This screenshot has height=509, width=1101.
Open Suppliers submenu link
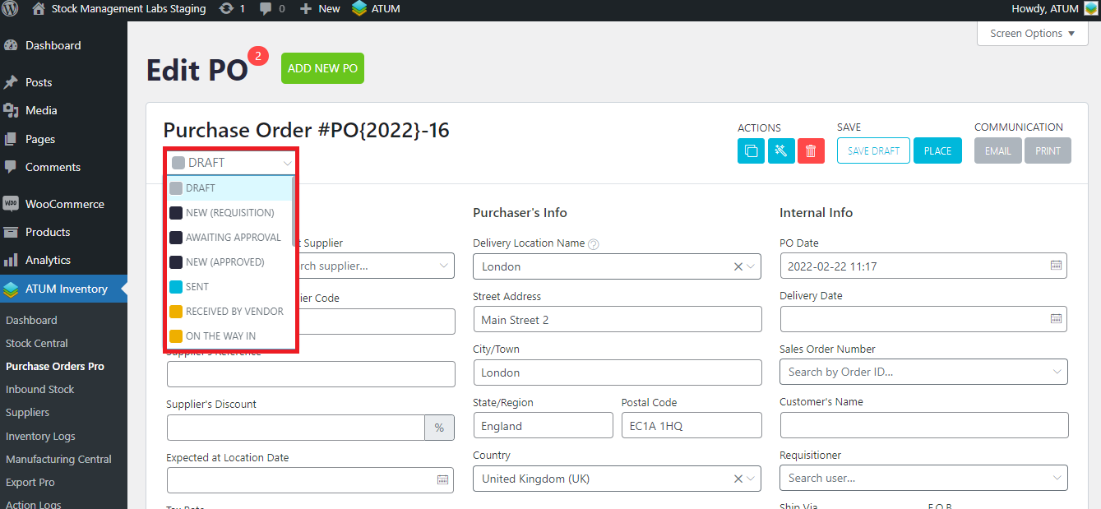(28, 413)
